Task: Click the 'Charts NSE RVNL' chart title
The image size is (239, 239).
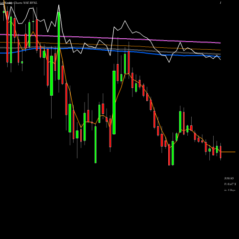Action: coord(25,3)
